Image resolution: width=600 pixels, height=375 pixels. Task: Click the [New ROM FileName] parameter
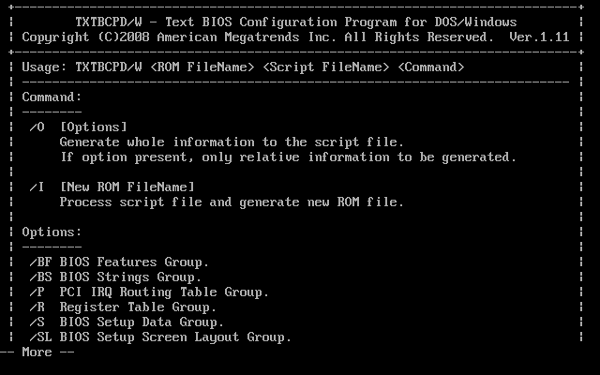point(127,187)
